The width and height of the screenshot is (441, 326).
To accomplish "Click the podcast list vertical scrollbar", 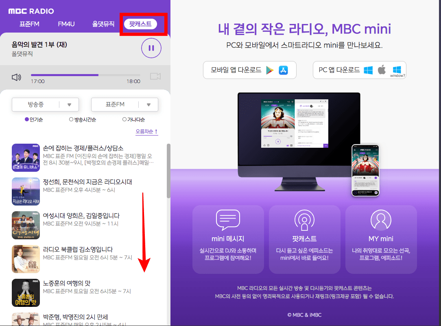I will (x=168, y=171).
